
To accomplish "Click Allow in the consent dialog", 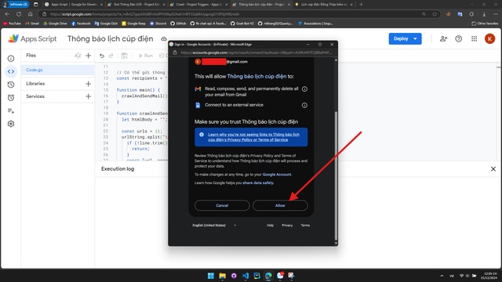I will click(280, 205).
